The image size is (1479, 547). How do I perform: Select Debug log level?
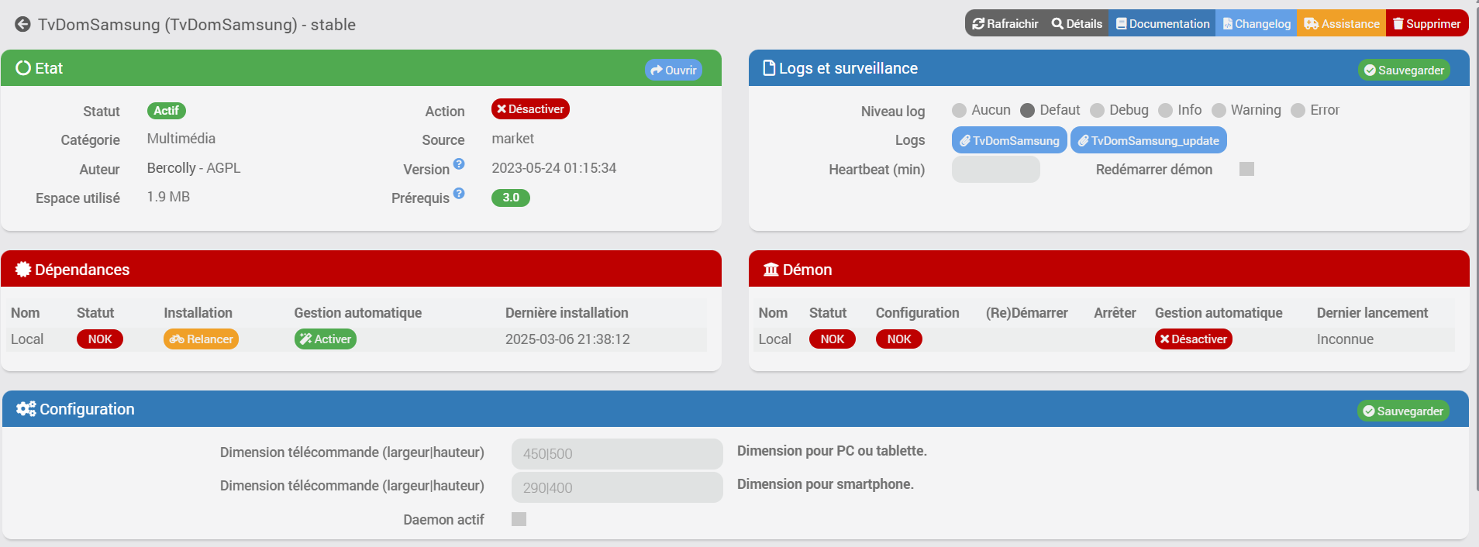pyautogui.click(x=1097, y=110)
